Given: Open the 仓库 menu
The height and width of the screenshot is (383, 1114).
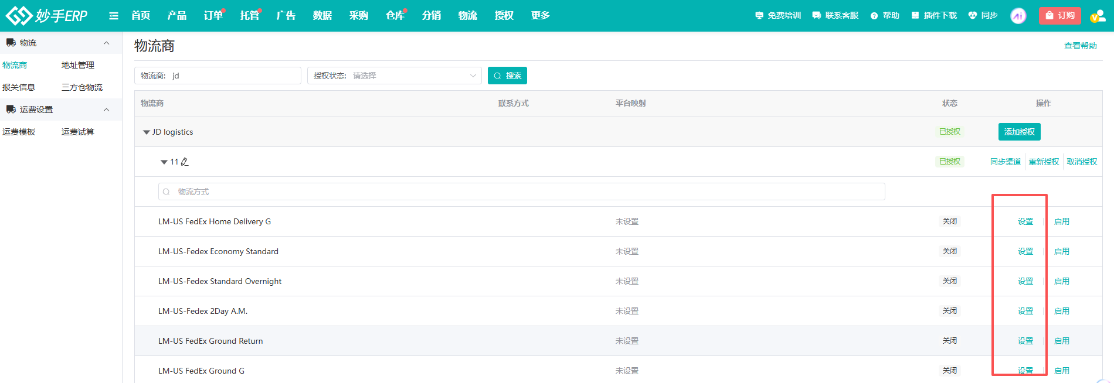Looking at the screenshot, I should pos(395,15).
